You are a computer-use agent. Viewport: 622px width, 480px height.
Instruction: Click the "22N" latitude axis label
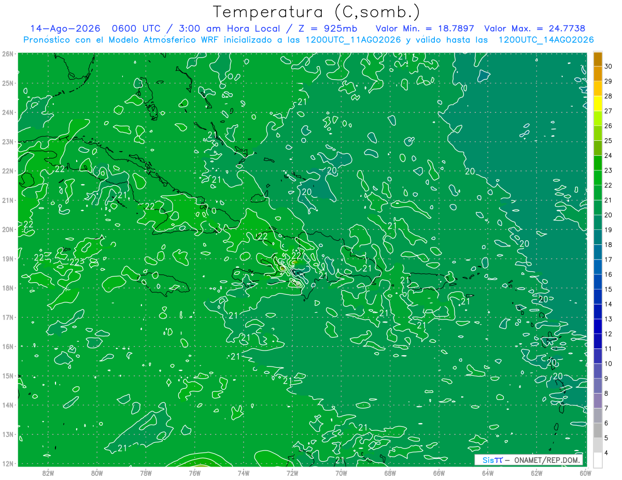[8, 171]
